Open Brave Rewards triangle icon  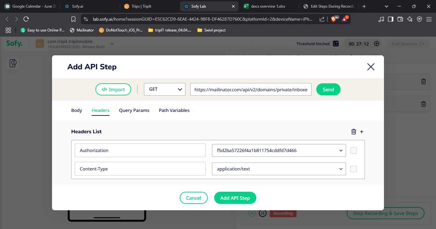pos(345,19)
